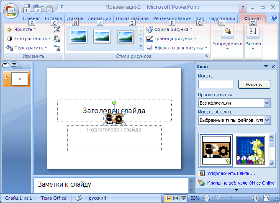Expand the bottom arrow of the clip pane
280x203 pixels.
pos(236,190)
